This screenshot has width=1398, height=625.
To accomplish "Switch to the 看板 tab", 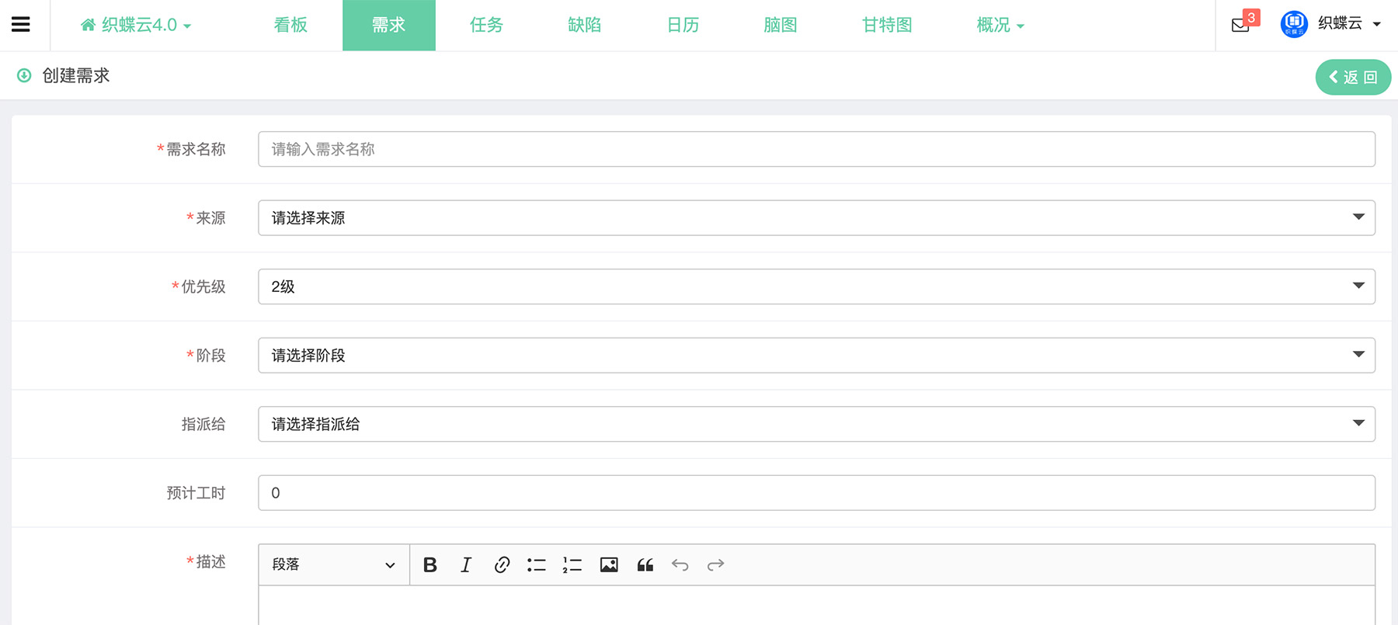I will click(x=290, y=25).
